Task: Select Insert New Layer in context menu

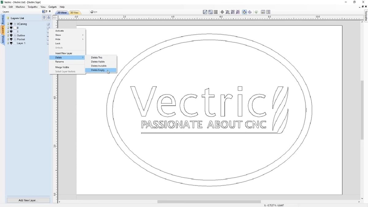Action: click(67, 53)
